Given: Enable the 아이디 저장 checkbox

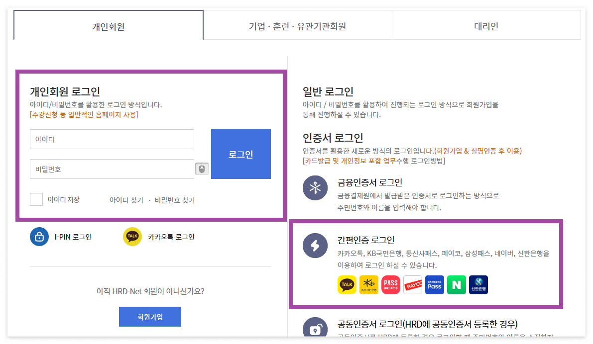Looking at the screenshot, I should pyautogui.click(x=36, y=199).
